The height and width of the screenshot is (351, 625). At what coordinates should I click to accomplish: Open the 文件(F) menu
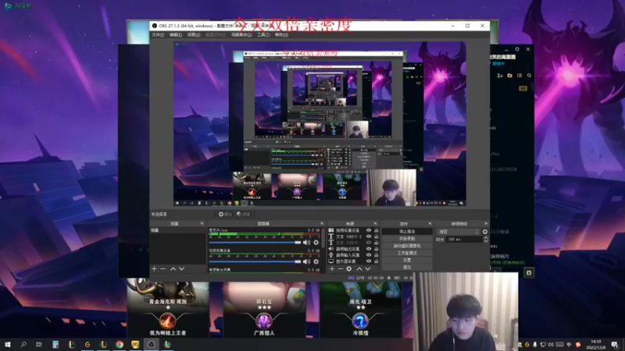pos(158,34)
